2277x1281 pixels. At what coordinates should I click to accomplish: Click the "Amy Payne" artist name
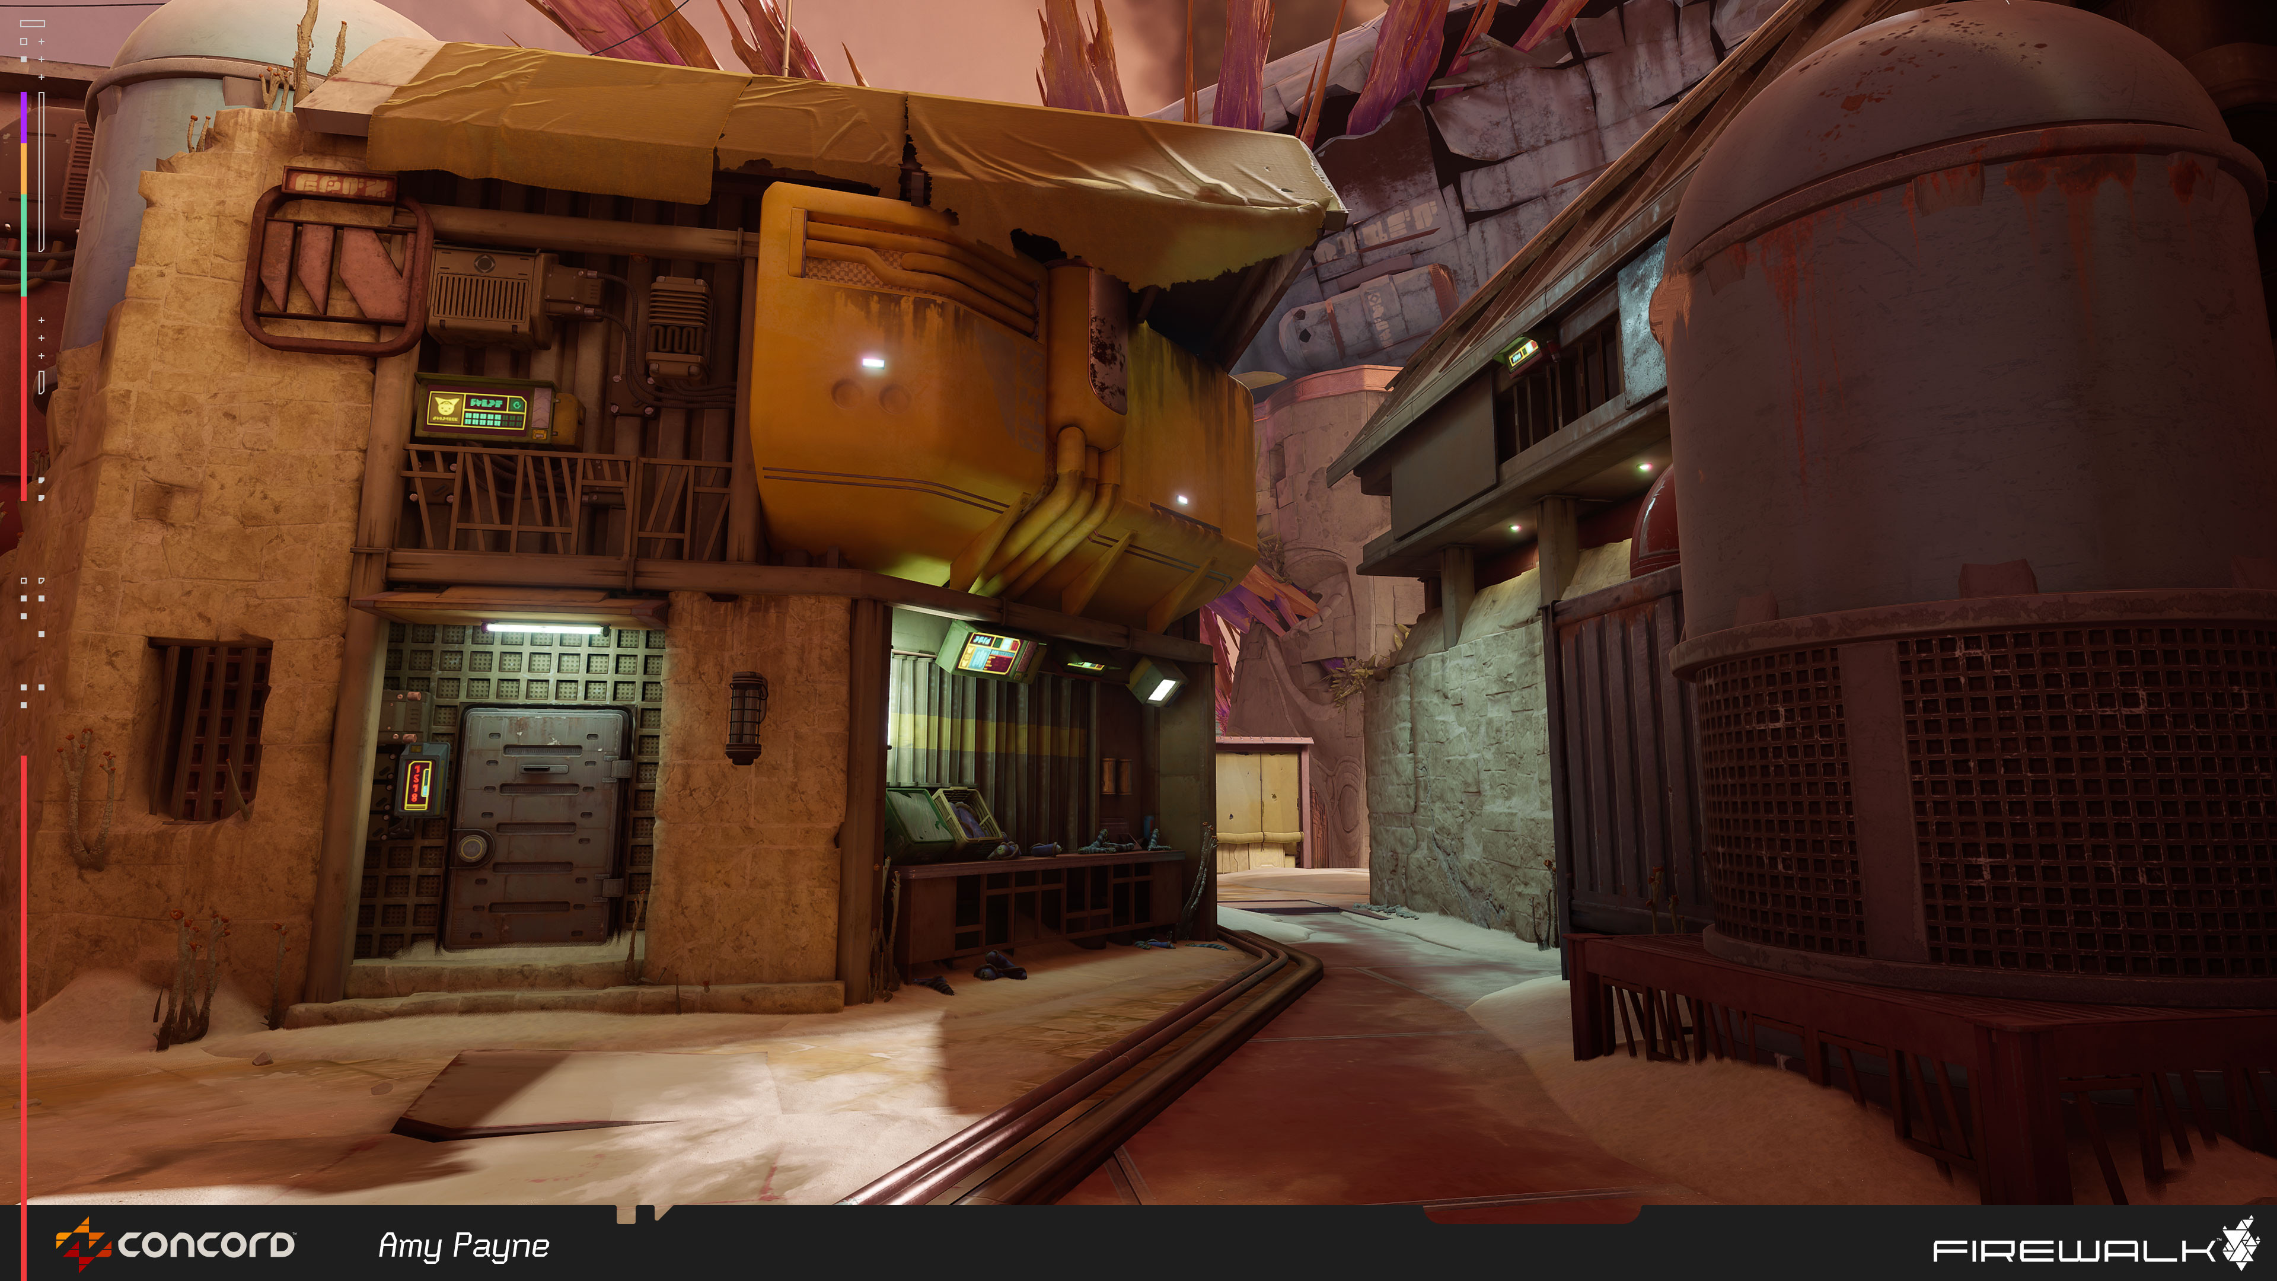click(463, 1247)
